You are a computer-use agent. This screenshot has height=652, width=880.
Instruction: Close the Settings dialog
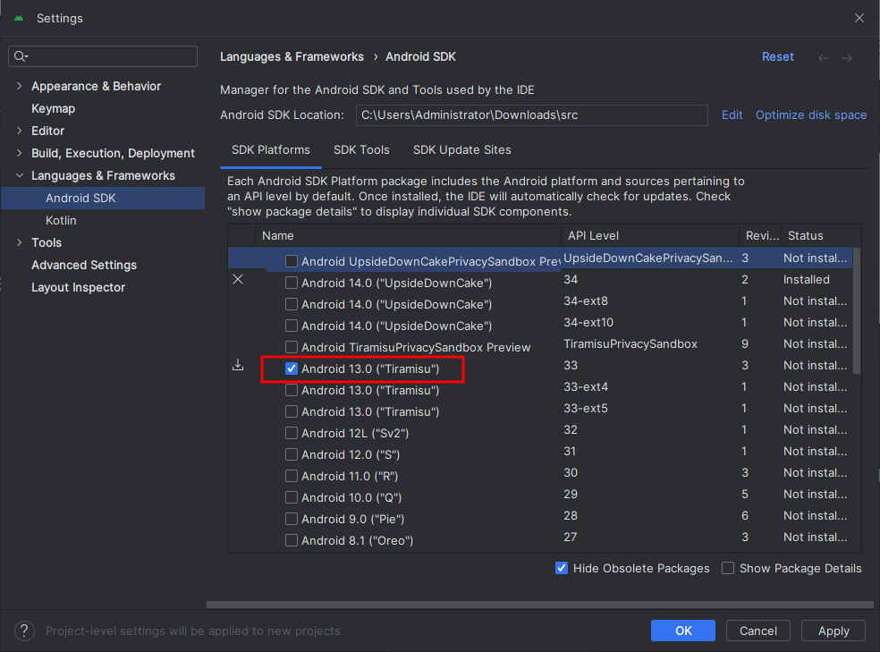point(859,18)
